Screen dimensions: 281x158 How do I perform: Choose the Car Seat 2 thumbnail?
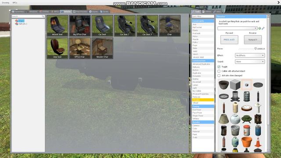click(125, 26)
